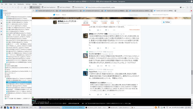
Task: Open the Forward history dropdown arrow
Action: [x=10, y=7]
